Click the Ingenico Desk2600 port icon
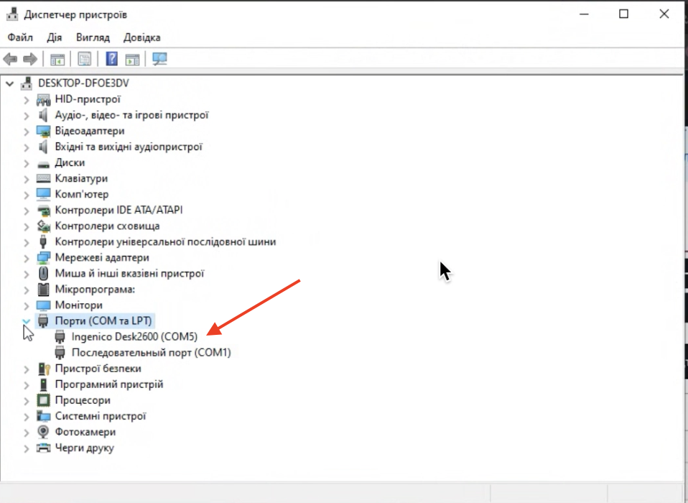688x503 pixels. [x=61, y=336]
